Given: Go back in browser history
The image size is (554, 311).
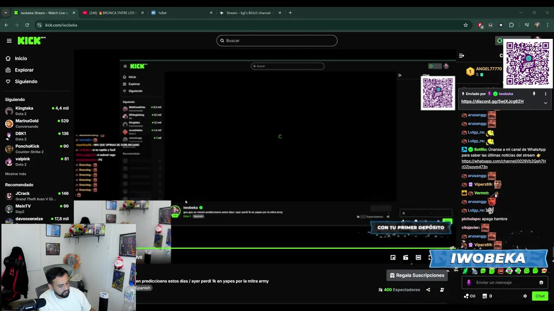Looking at the screenshot, I should [6, 25].
